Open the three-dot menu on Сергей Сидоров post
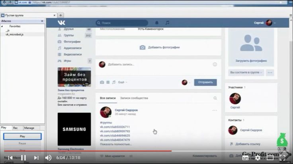The image size is (293, 164). pyautogui.click(x=215, y=110)
